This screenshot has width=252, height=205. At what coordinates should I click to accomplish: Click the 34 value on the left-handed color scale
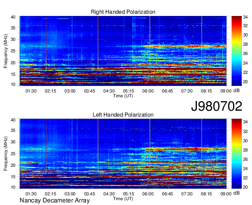tap(245, 122)
